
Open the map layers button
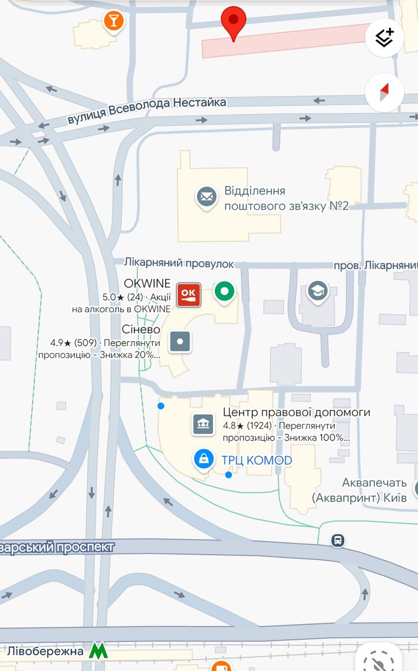coord(384,37)
